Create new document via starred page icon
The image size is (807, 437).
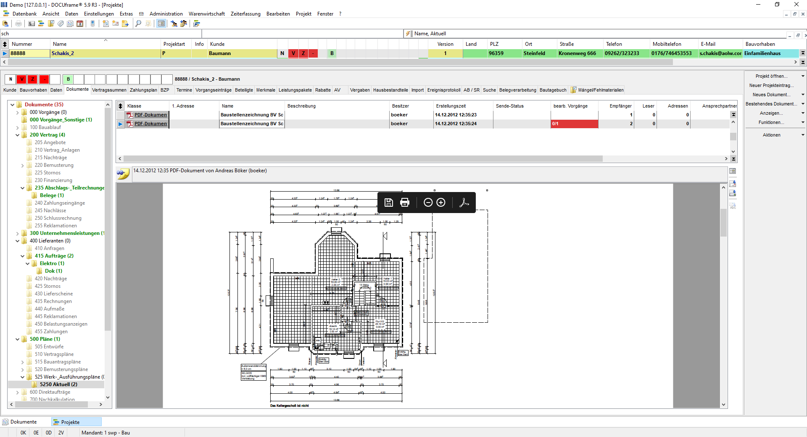[105, 24]
